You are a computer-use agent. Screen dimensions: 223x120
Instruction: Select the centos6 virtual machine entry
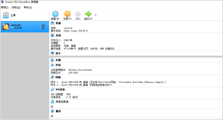pos(25,27)
